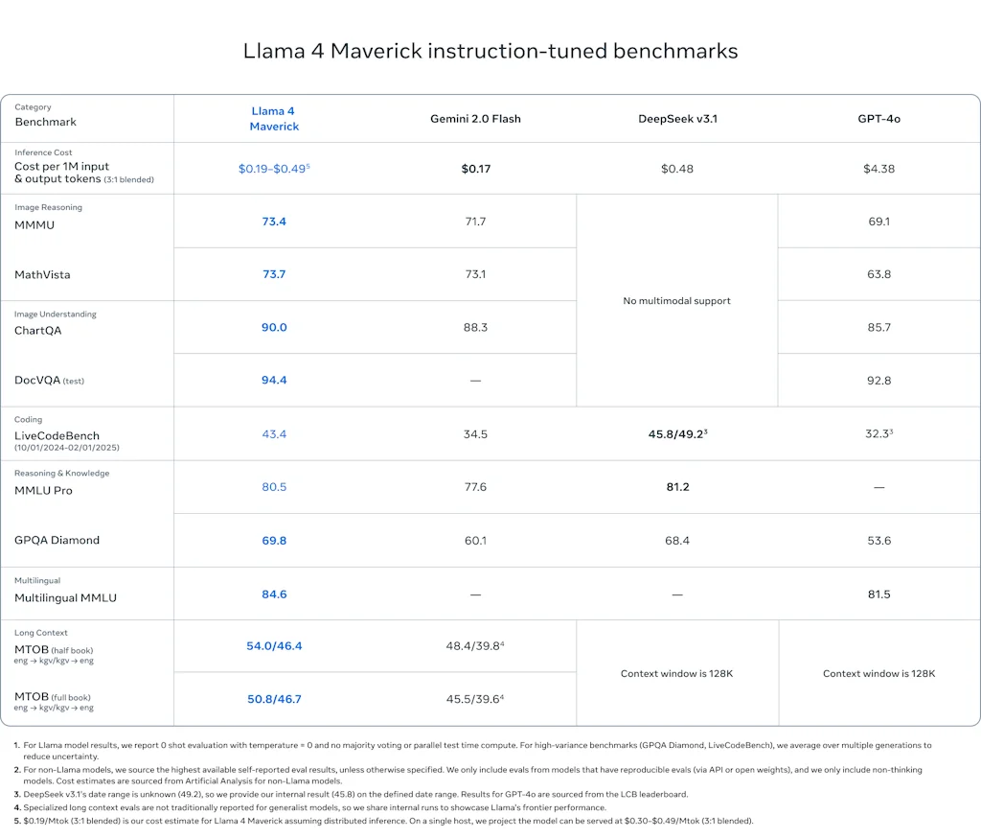Click the ChartQA row label
Screen dimensions: 981x838
pyautogui.click(x=38, y=330)
